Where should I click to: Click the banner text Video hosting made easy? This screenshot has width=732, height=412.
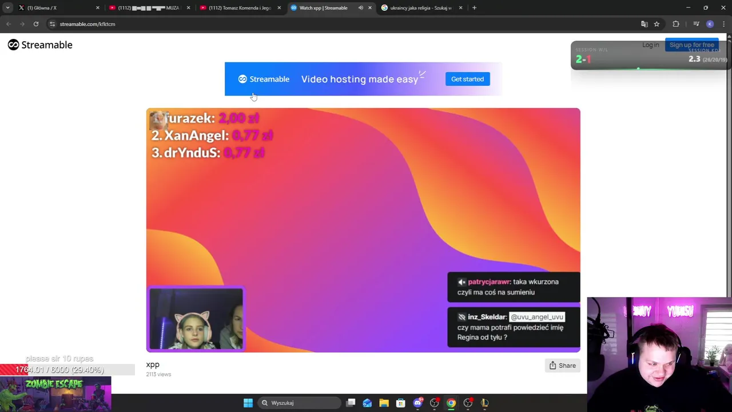[x=360, y=79]
